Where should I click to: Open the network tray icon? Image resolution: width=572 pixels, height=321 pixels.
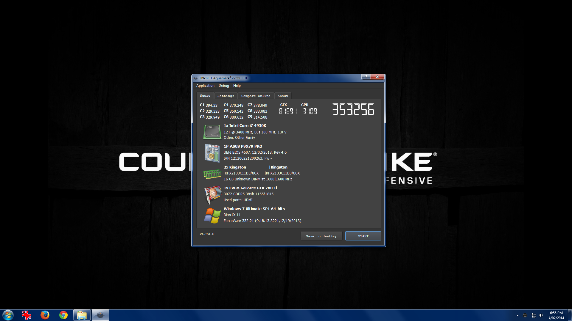tap(534, 315)
